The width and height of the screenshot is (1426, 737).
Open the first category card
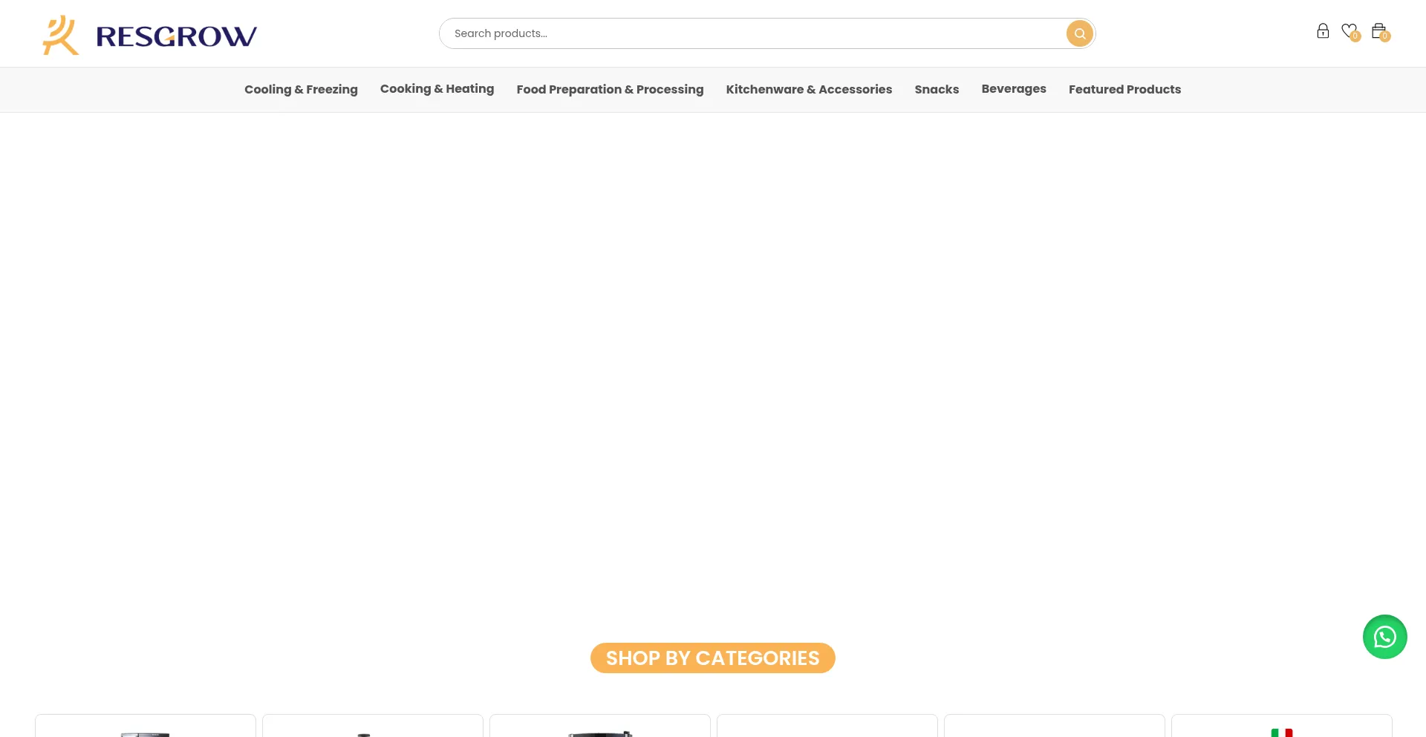click(x=145, y=730)
